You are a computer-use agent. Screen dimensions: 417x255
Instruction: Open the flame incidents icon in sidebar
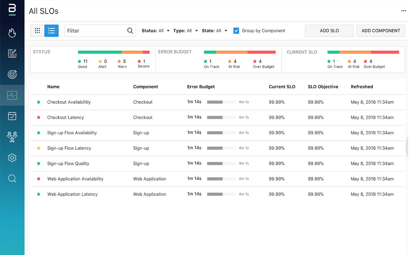[x=12, y=33]
